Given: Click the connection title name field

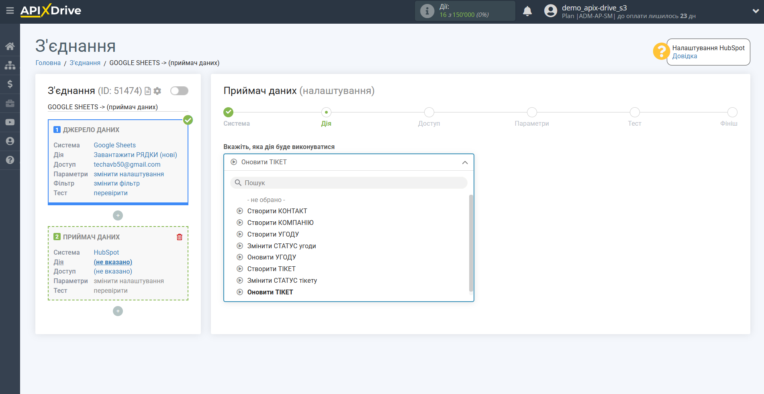Looking at the screenshot, I should point(118,107).
